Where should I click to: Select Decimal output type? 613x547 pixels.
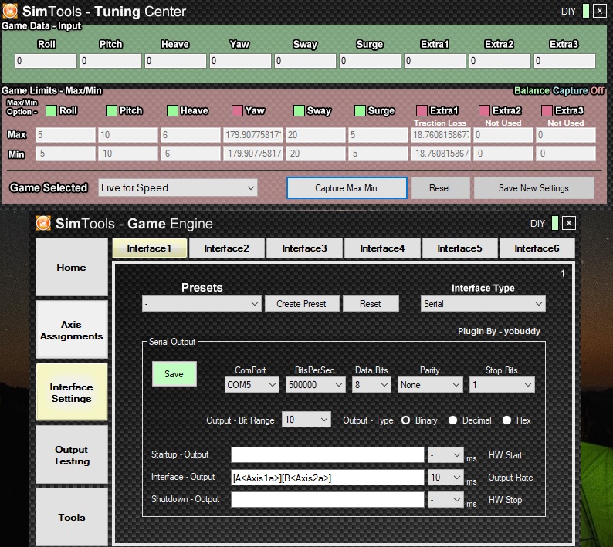[452, 420]
